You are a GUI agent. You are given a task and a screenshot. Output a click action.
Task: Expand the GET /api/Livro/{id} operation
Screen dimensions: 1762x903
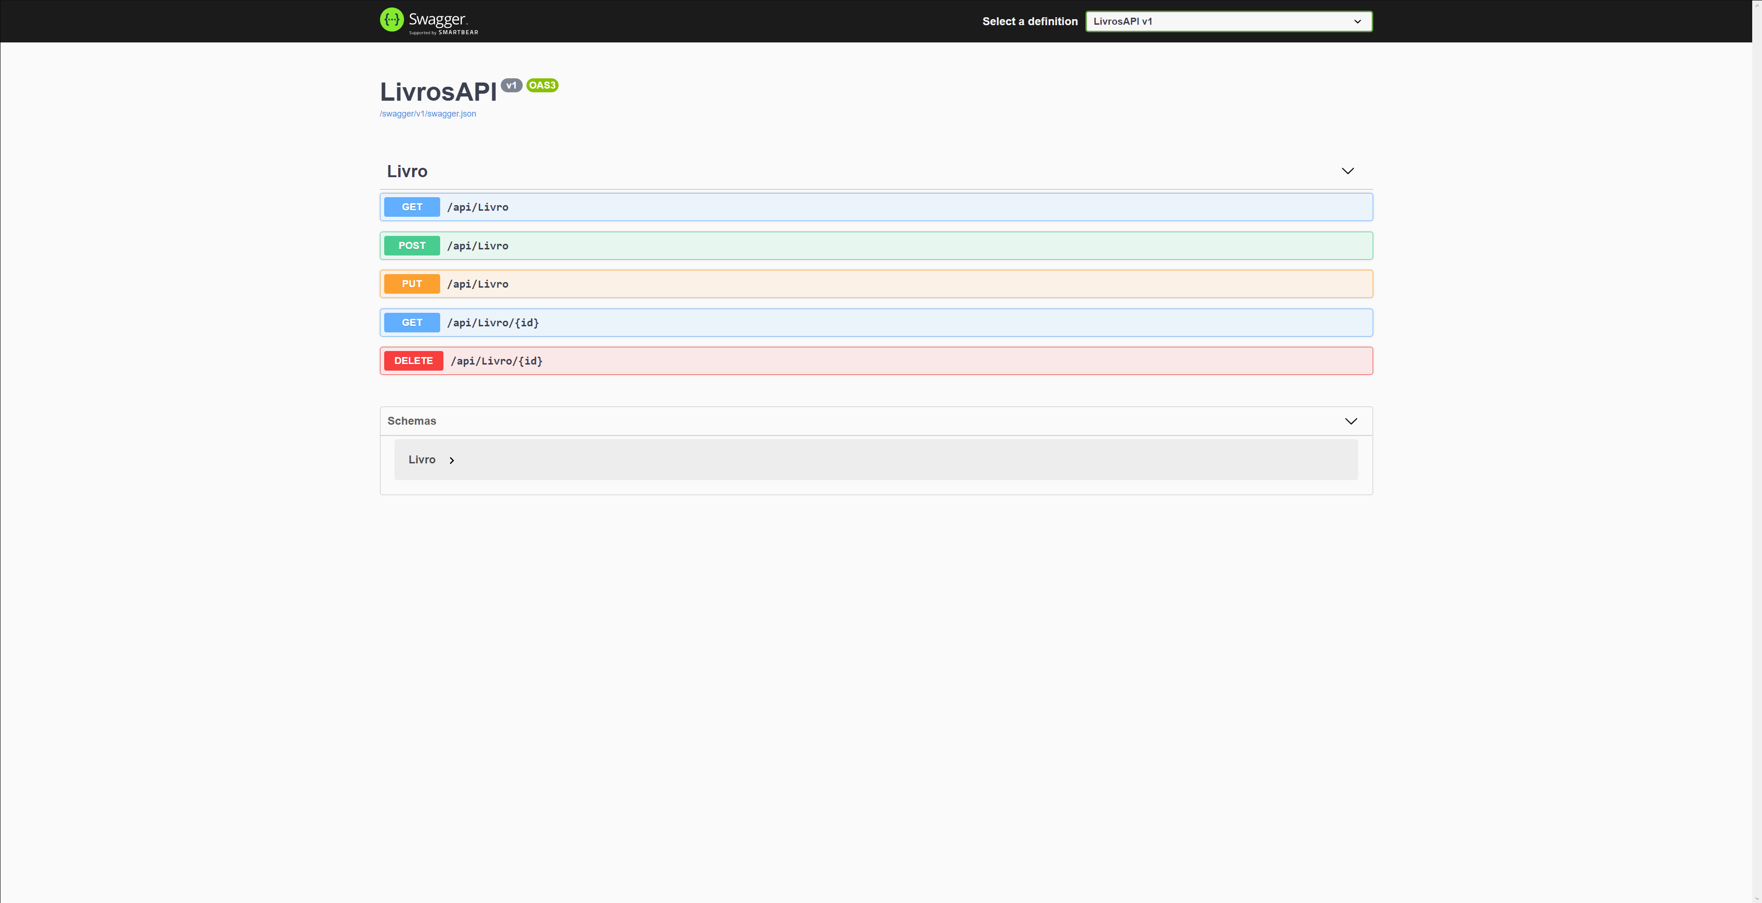876,322
